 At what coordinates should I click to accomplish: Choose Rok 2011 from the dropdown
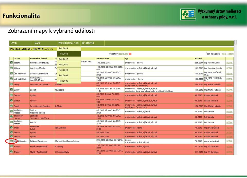[69, 65]
